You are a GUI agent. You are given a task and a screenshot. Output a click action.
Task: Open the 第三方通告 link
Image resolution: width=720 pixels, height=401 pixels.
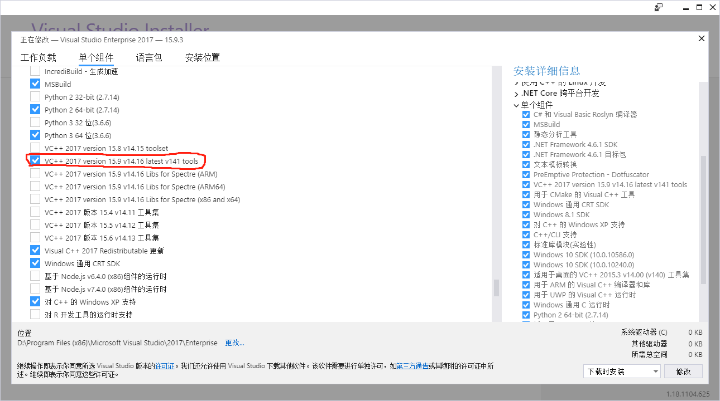(411, 366)
